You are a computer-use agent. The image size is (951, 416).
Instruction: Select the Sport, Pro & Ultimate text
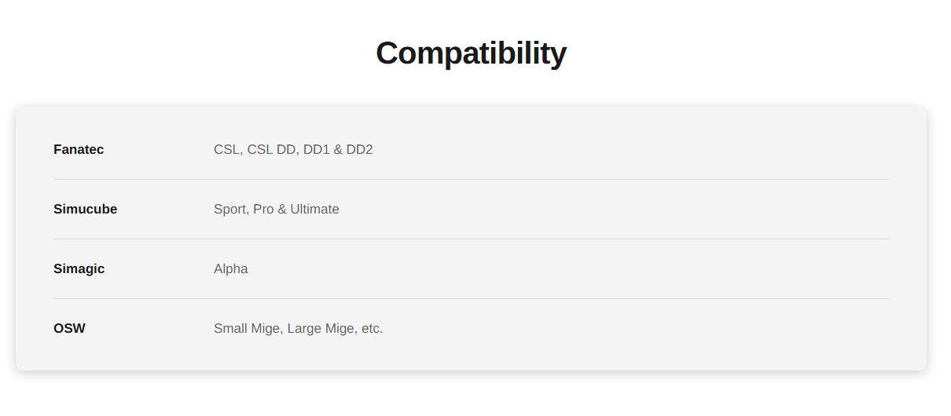[277, 209]
